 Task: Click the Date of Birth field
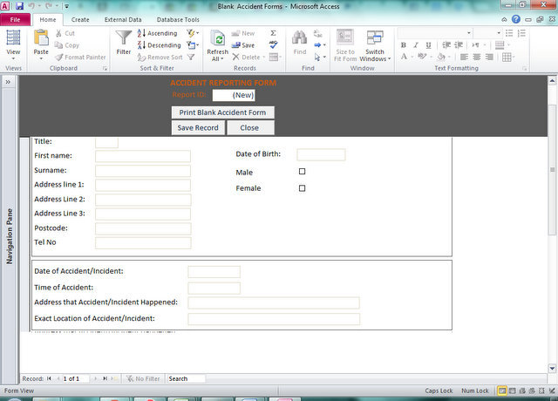[x=321, y=155]
